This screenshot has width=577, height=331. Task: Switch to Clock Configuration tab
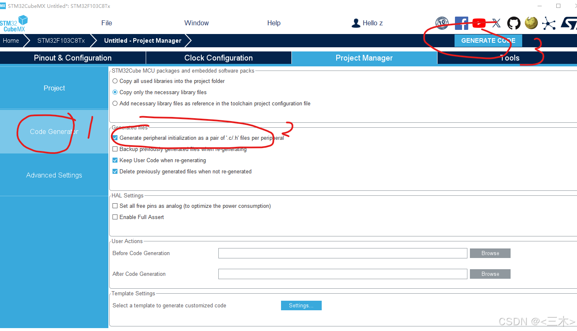coord(219,58)
